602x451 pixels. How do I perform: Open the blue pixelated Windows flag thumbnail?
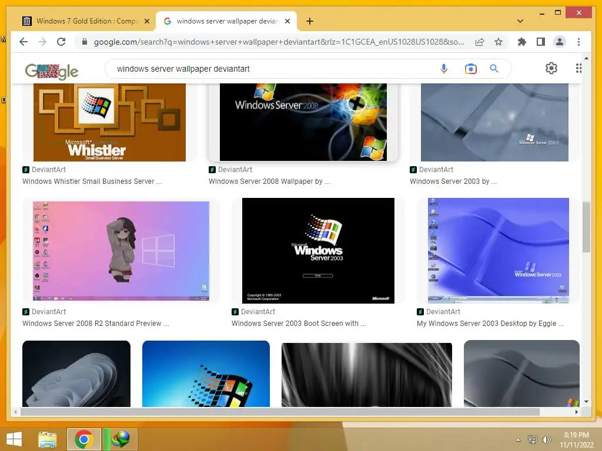pyautogui.click(x=206, y=374)
